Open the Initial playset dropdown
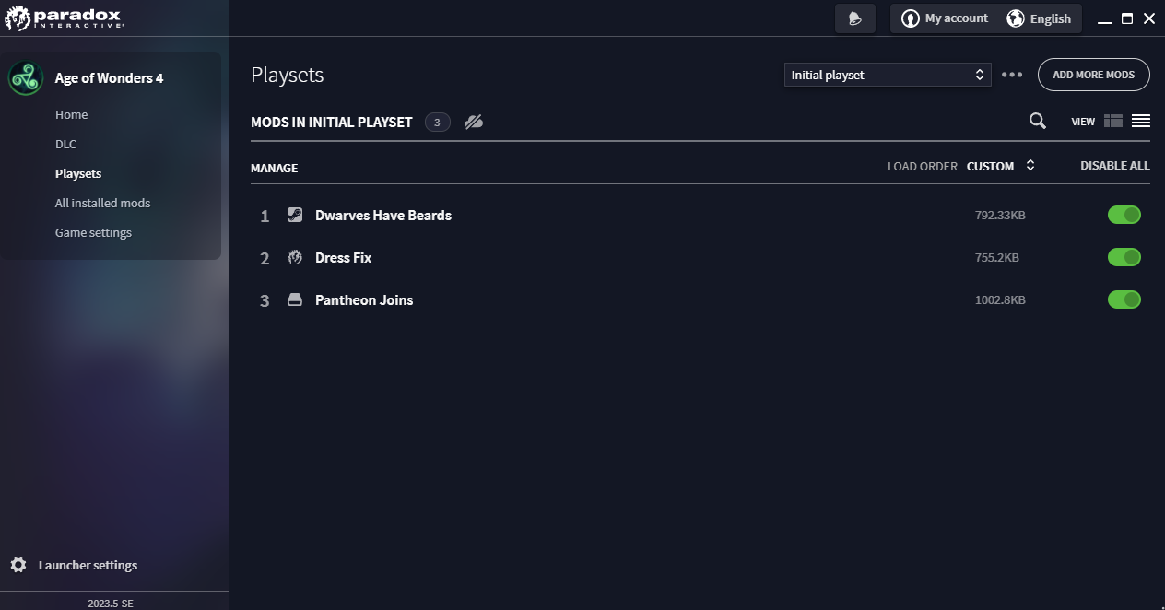Viewport: 1165px width, 610px height. click(x=887, y=75)
